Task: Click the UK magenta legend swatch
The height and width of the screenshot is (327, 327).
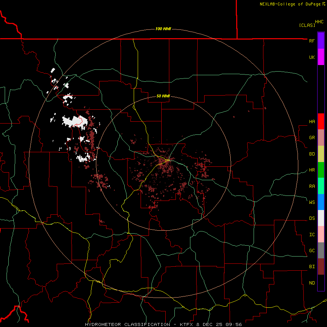Action: pos(321,57)
